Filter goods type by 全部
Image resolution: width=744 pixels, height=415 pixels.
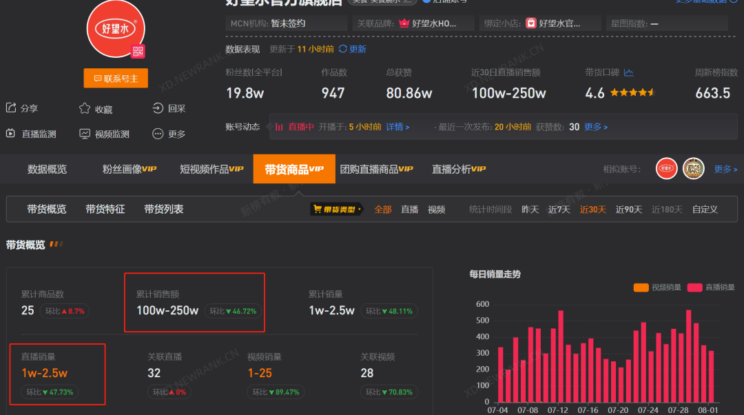click(383, 210)
